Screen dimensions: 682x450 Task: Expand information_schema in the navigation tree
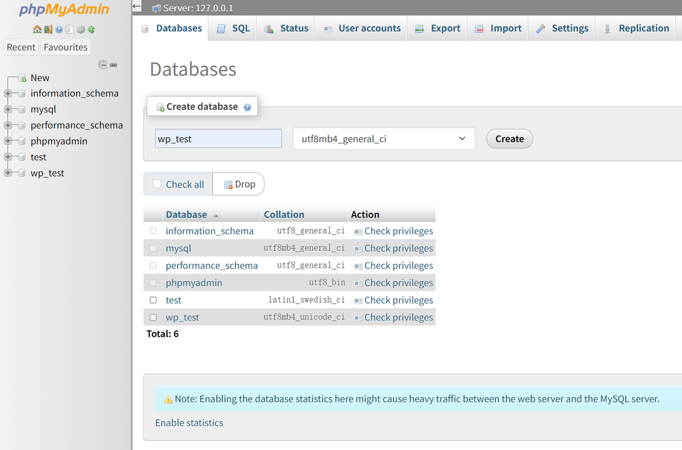point(8,93)
